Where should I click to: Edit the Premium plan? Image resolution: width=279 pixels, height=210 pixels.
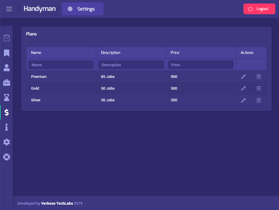[243, 77]
